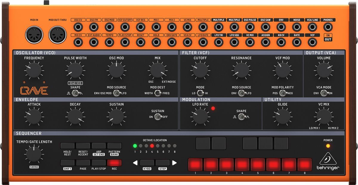This screenshot has width=358, height=185.
Task: Flip the filter MOD SOURCE ENV/LFO switch
Action: (x=241, y=93)
